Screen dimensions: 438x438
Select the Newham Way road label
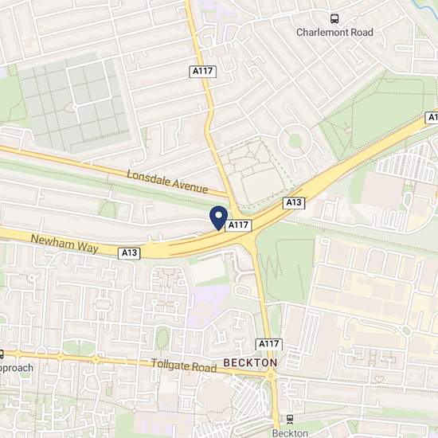pyautogui.click(x=65, y=244)
